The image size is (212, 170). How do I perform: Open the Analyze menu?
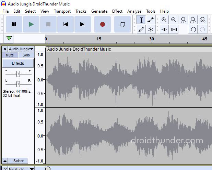tap(134, 11)
